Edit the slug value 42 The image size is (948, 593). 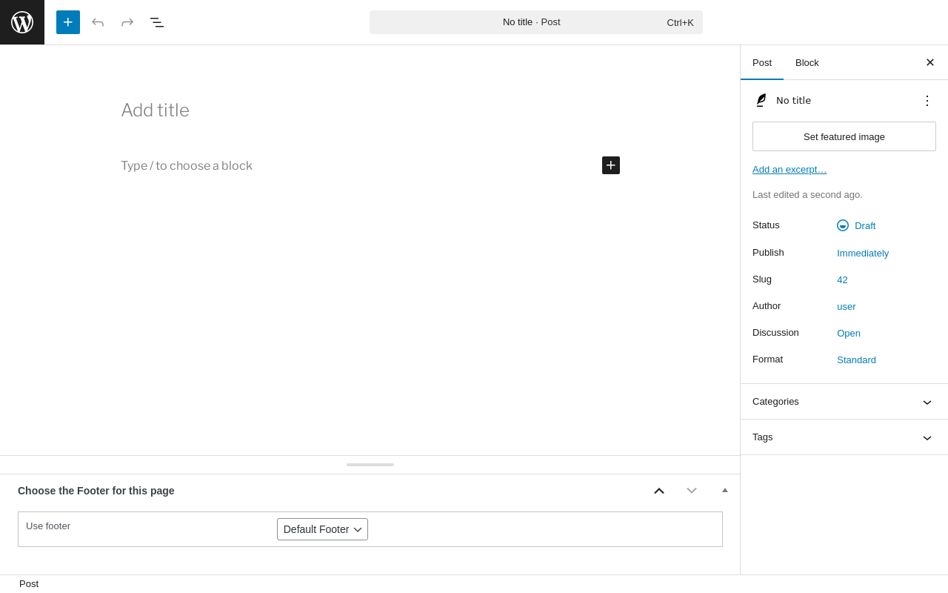tap(842, 279)
